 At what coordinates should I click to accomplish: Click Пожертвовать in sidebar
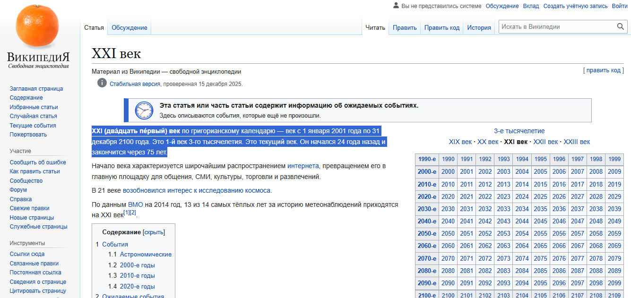(x=28, y=135)
